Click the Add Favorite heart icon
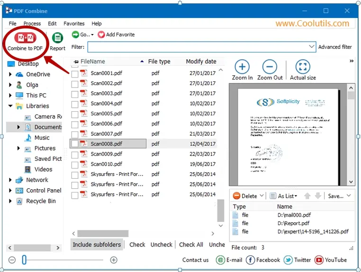The width and height of the screenshot is (361, 272). (x=101, y=35)
